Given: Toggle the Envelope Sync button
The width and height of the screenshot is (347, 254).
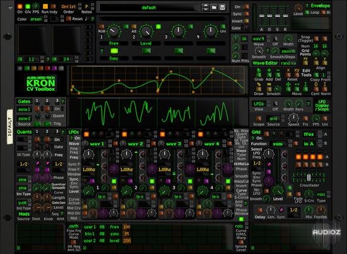Looking at the screenshot, I should [x=246, y=14].
